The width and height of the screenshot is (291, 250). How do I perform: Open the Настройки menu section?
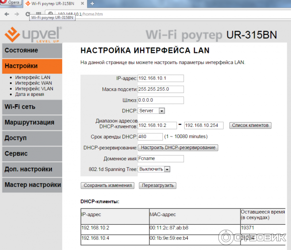(32, 66)
